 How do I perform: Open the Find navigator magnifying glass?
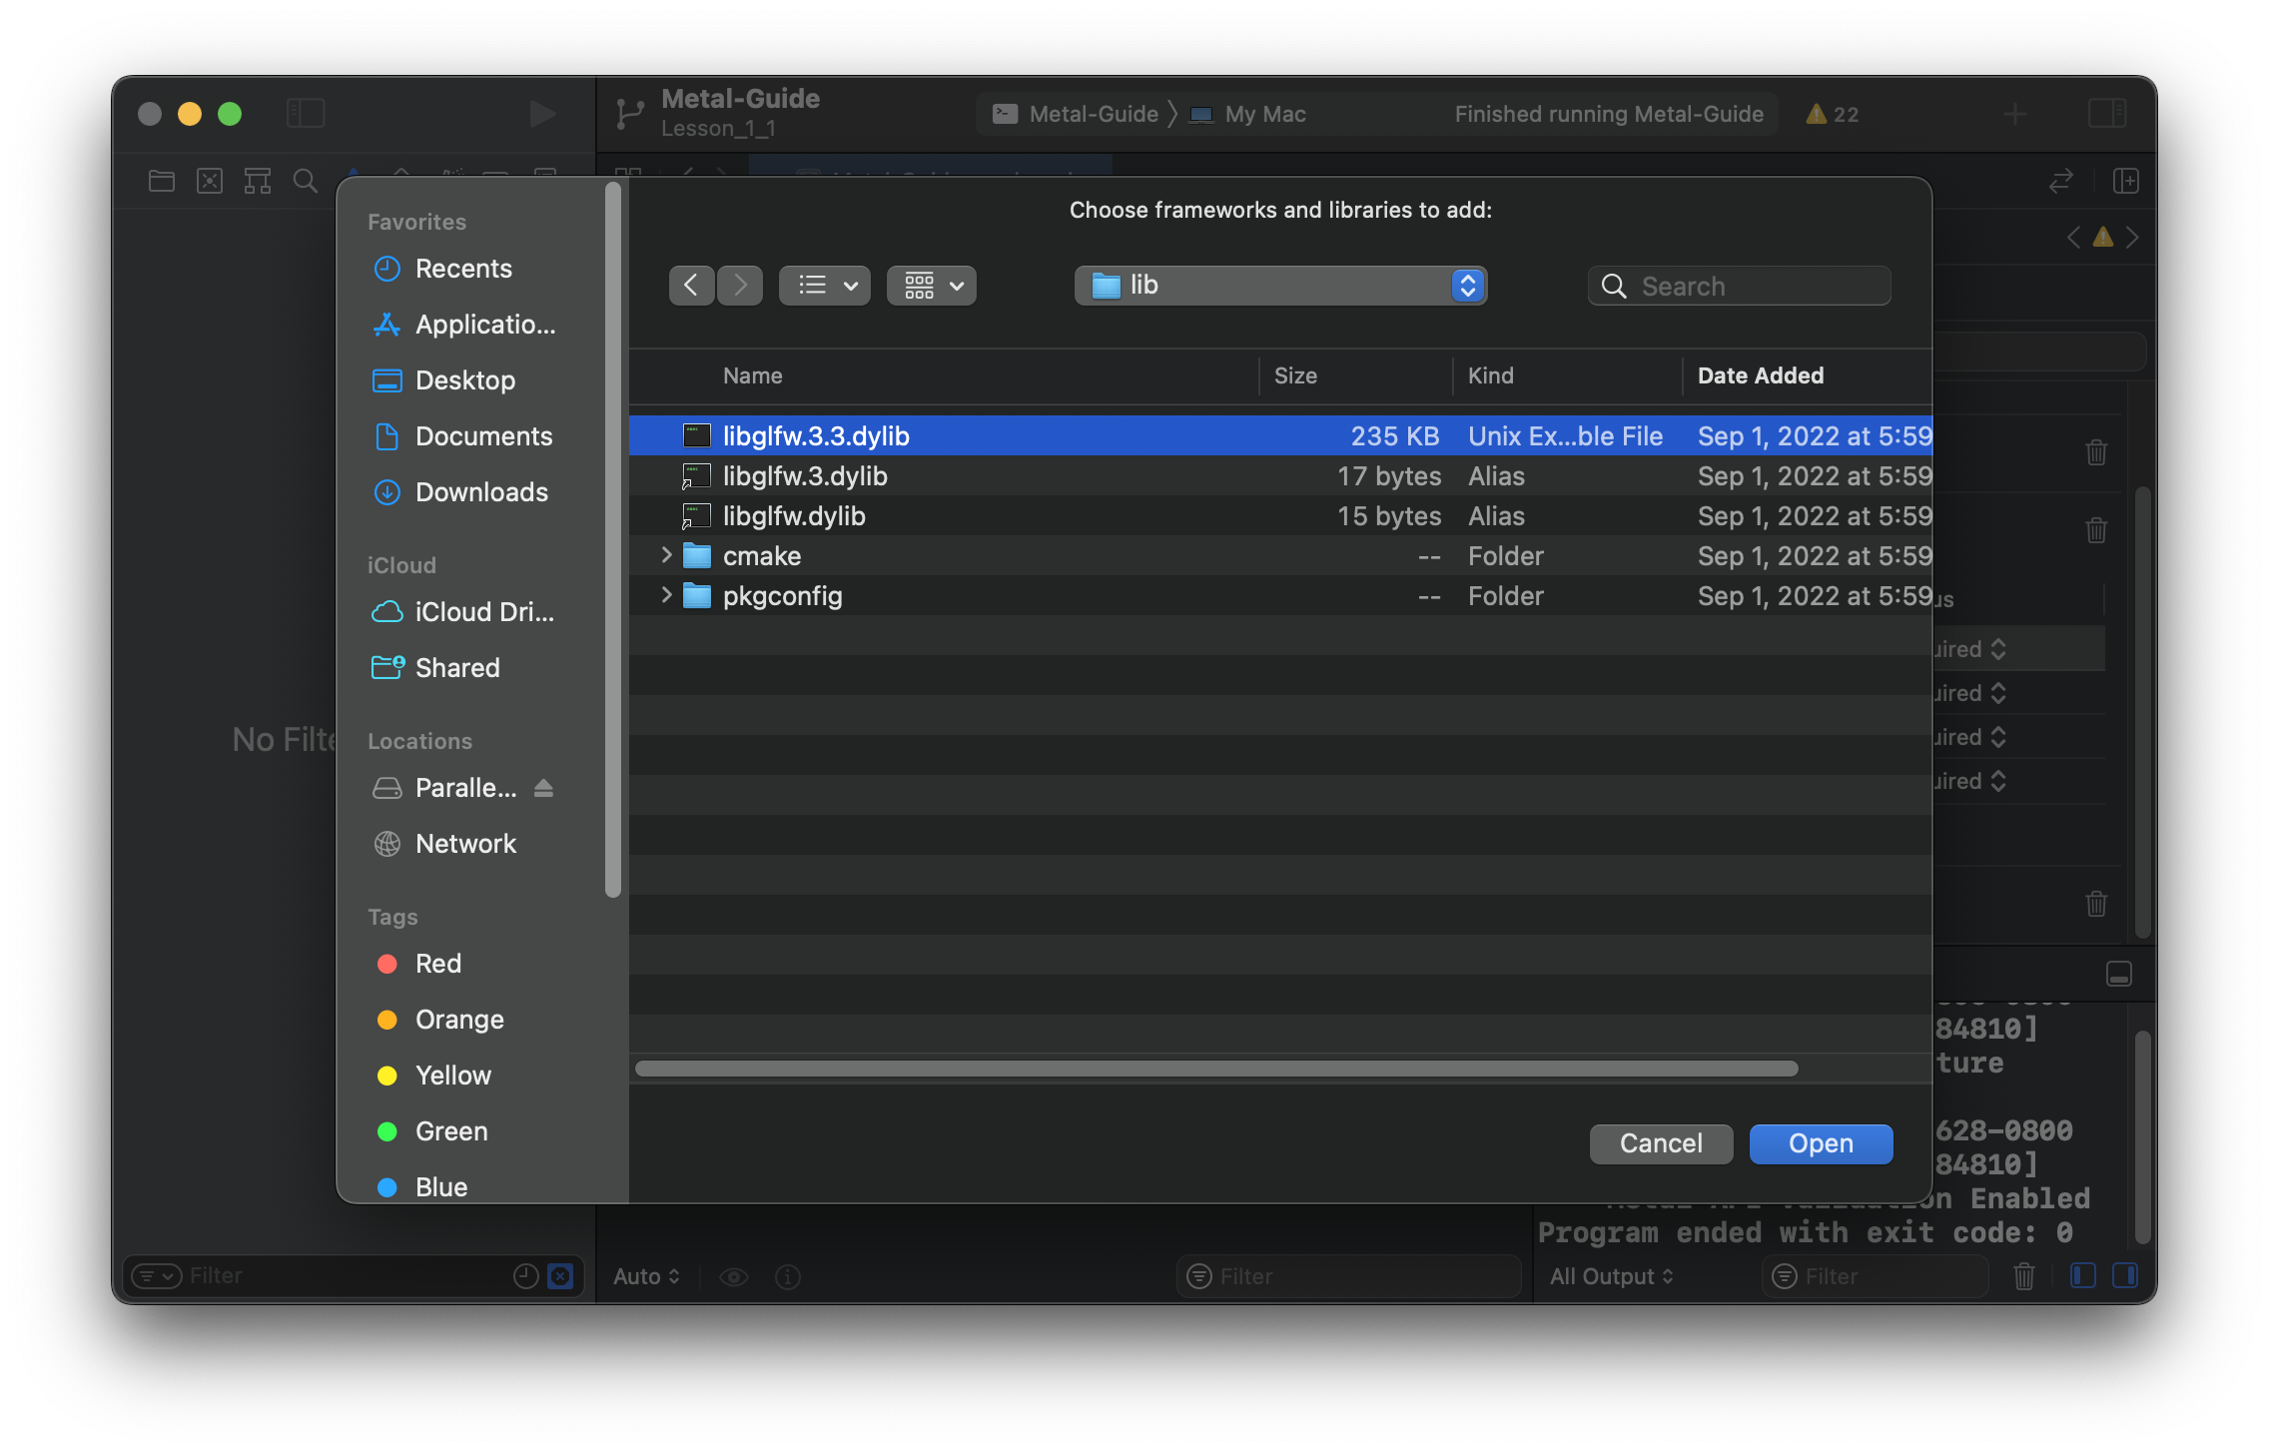[x=305, y=181]
